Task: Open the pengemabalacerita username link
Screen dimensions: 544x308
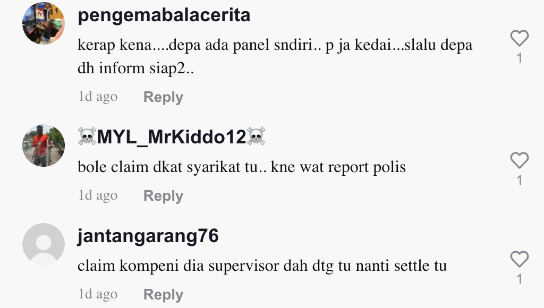Action: [x=164, y=15]
